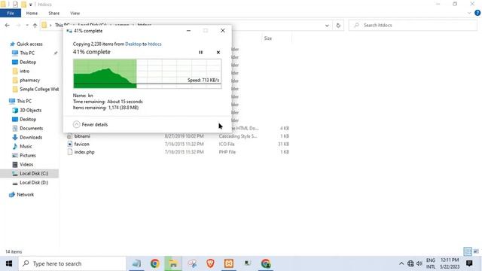Click the Search htdocs field
This screenshot has height=271, width=482.
coord(413,25)
